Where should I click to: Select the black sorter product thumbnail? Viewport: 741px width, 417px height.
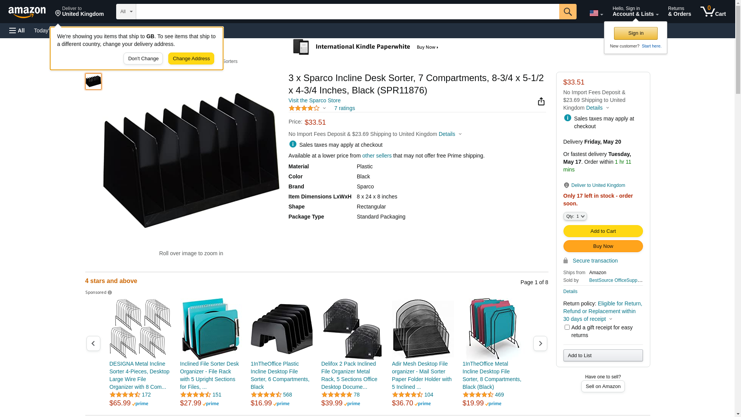pos(93,81)
